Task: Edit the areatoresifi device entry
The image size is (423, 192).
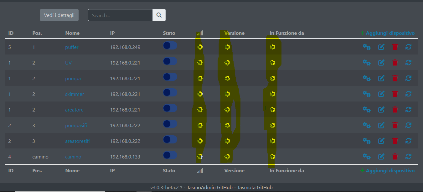Action: (x=381, y=141)
